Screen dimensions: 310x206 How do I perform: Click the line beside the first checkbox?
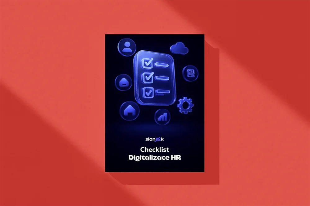(161, 65)
